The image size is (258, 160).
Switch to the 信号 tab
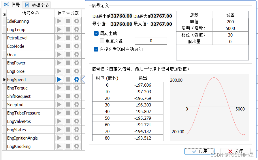click(12, 5)
